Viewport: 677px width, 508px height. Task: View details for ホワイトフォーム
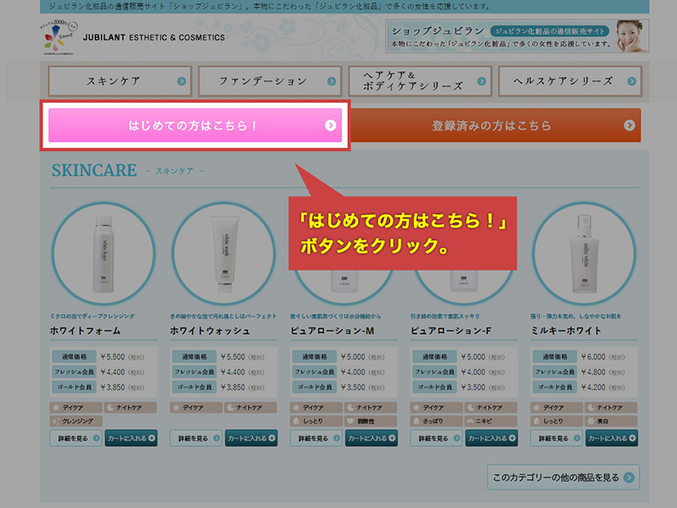(76, 438)
